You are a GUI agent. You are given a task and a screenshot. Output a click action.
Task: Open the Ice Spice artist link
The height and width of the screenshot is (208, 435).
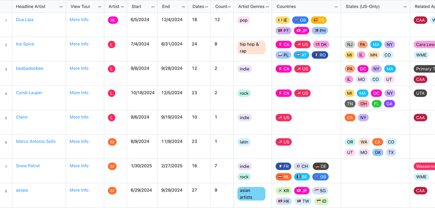25,44
